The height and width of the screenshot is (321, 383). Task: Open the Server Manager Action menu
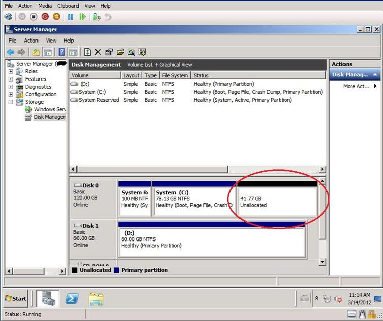pyautogui.click(x=31, y=41)
